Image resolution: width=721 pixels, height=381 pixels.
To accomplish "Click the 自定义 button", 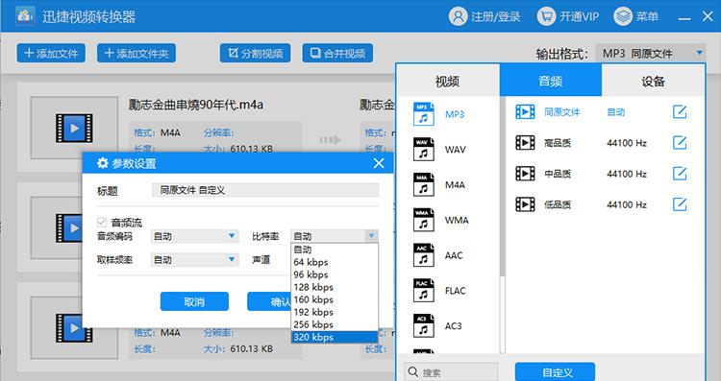I will point(555,372).
